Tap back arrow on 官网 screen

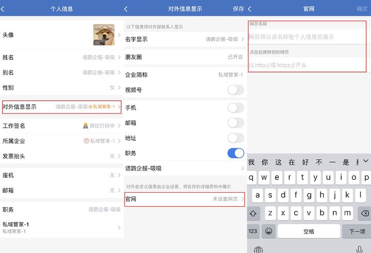pyautogui.click(x=250, y=9)
